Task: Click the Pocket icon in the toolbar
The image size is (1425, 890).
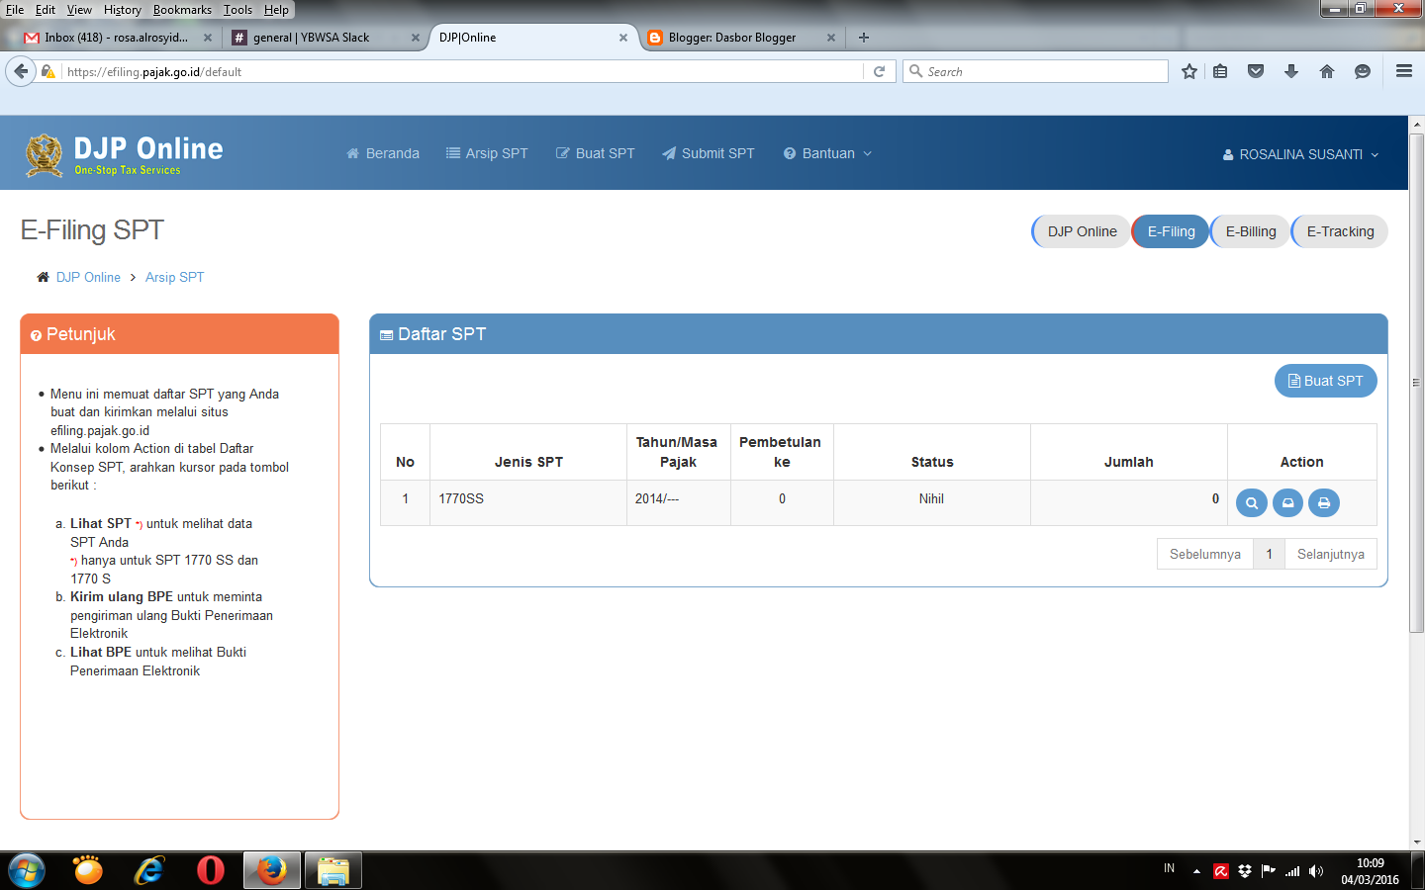Action: click(1256, 71)
